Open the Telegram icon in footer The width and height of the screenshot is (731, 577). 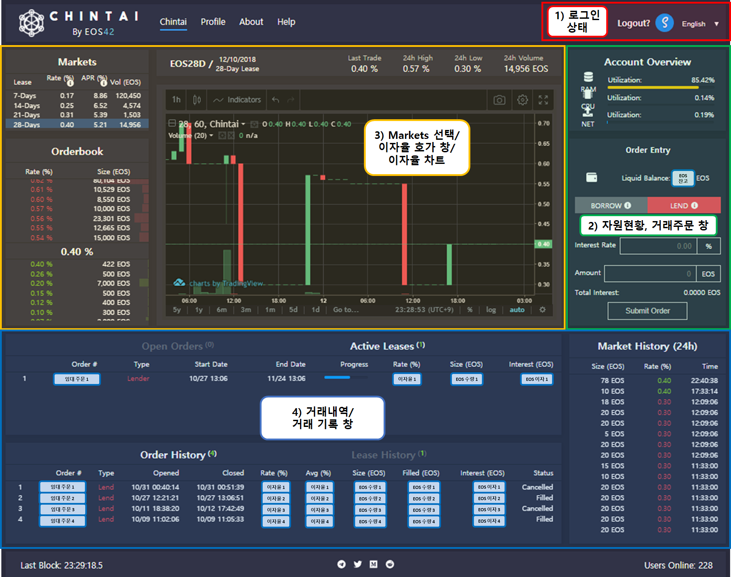pyautogui.click(x=342, y=564)
